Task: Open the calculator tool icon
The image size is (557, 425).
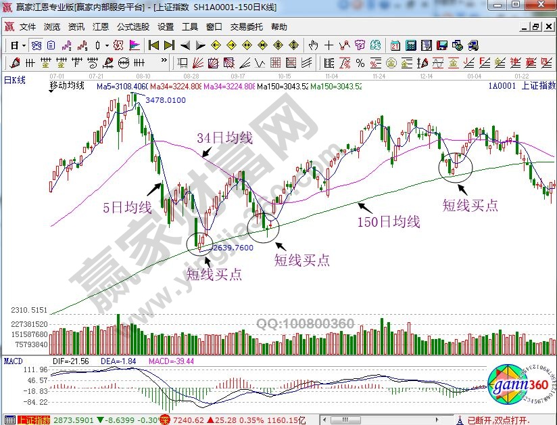Action: coord(410,45)
